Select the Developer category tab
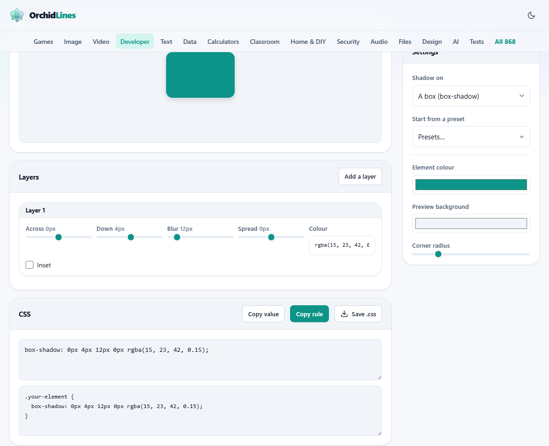 point(135,42)
